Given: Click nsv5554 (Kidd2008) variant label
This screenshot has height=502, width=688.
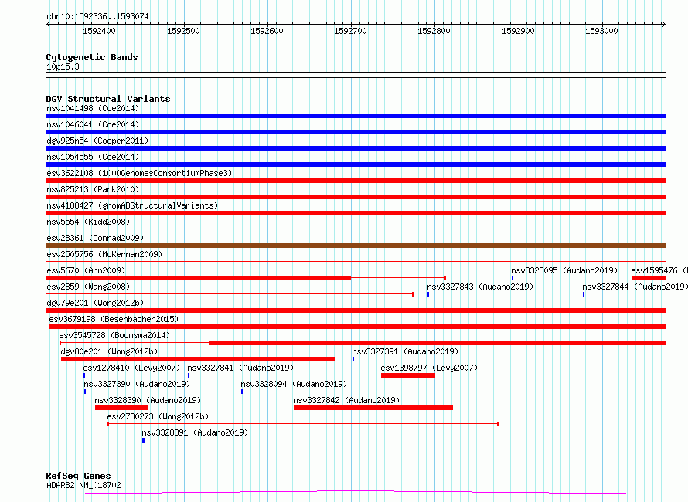Looking at the screenshot, I should tap(88, 222).
